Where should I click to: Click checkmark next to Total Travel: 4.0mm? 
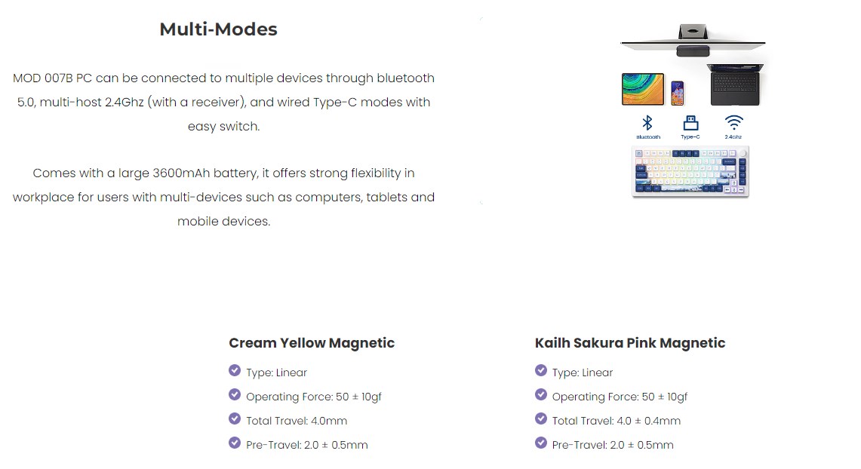pyautogui.click(x=235, y=418)
